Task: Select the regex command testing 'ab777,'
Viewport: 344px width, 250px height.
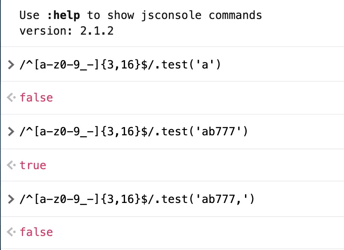Action: click(x=137, y=199)
